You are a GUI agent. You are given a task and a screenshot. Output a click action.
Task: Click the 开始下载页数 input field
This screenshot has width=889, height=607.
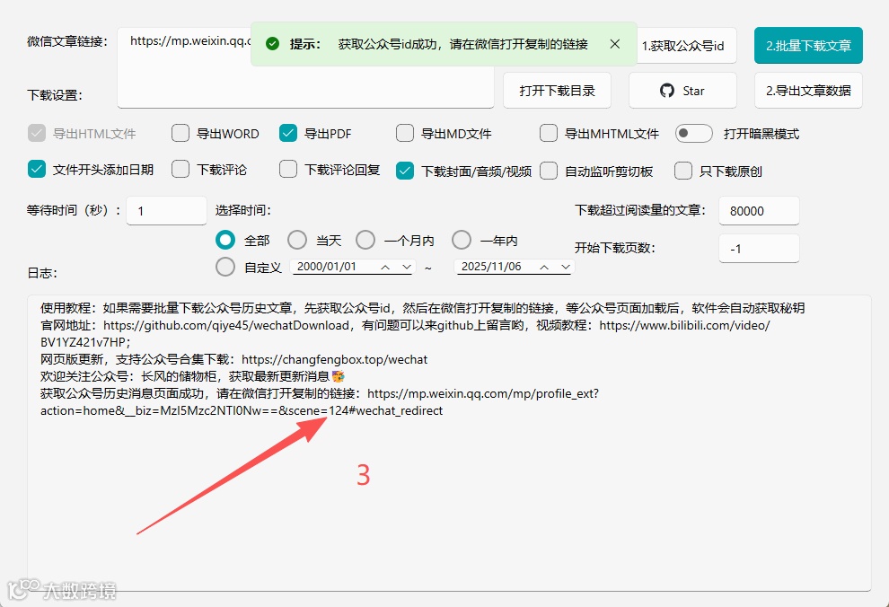(759, 248)
